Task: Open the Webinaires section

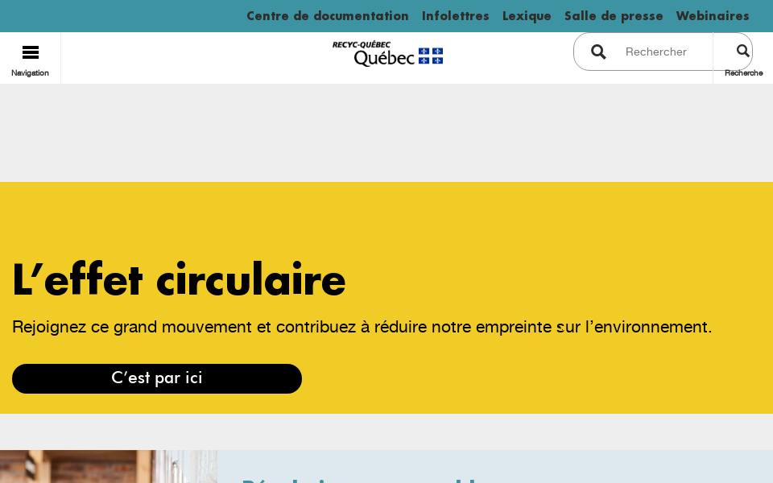Action: [713, 16]
